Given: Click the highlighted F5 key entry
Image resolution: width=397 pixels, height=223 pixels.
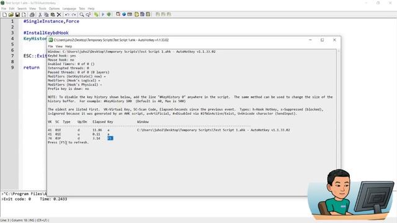Looking at the screenshot, I should (110, 138).
